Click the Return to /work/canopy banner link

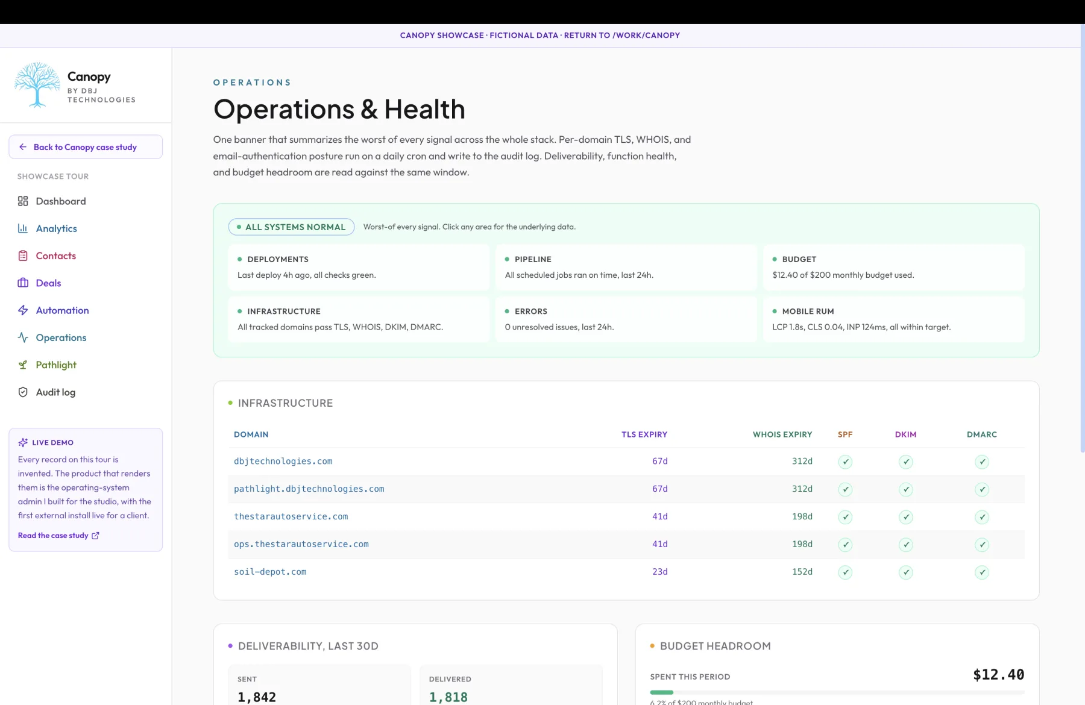click(621, 36)
